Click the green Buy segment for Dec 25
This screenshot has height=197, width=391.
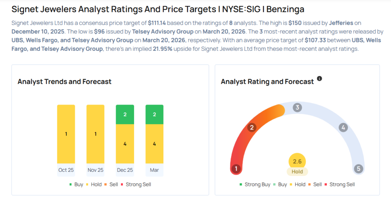(x=125, y=115)
